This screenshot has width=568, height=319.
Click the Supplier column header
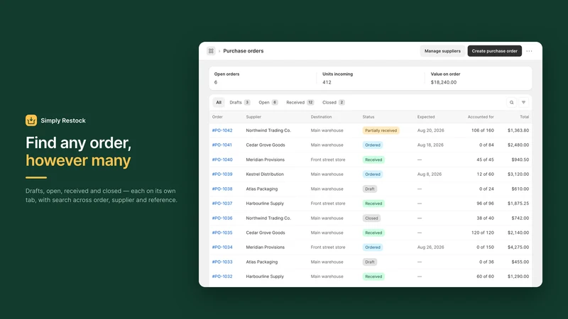tap(253, 117)
